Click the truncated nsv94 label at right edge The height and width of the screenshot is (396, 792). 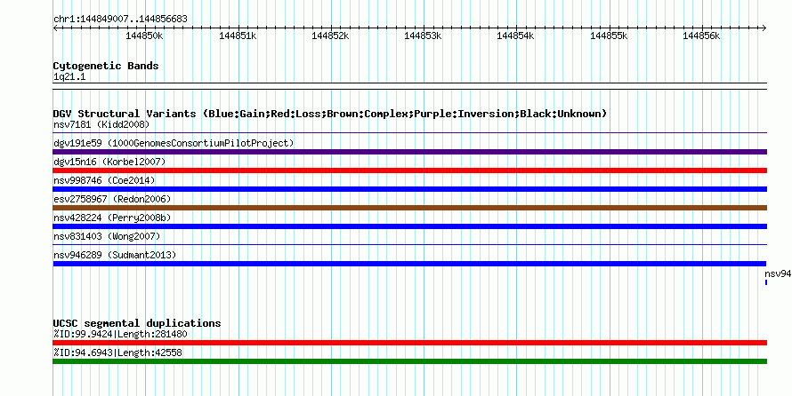coord(778,273)
